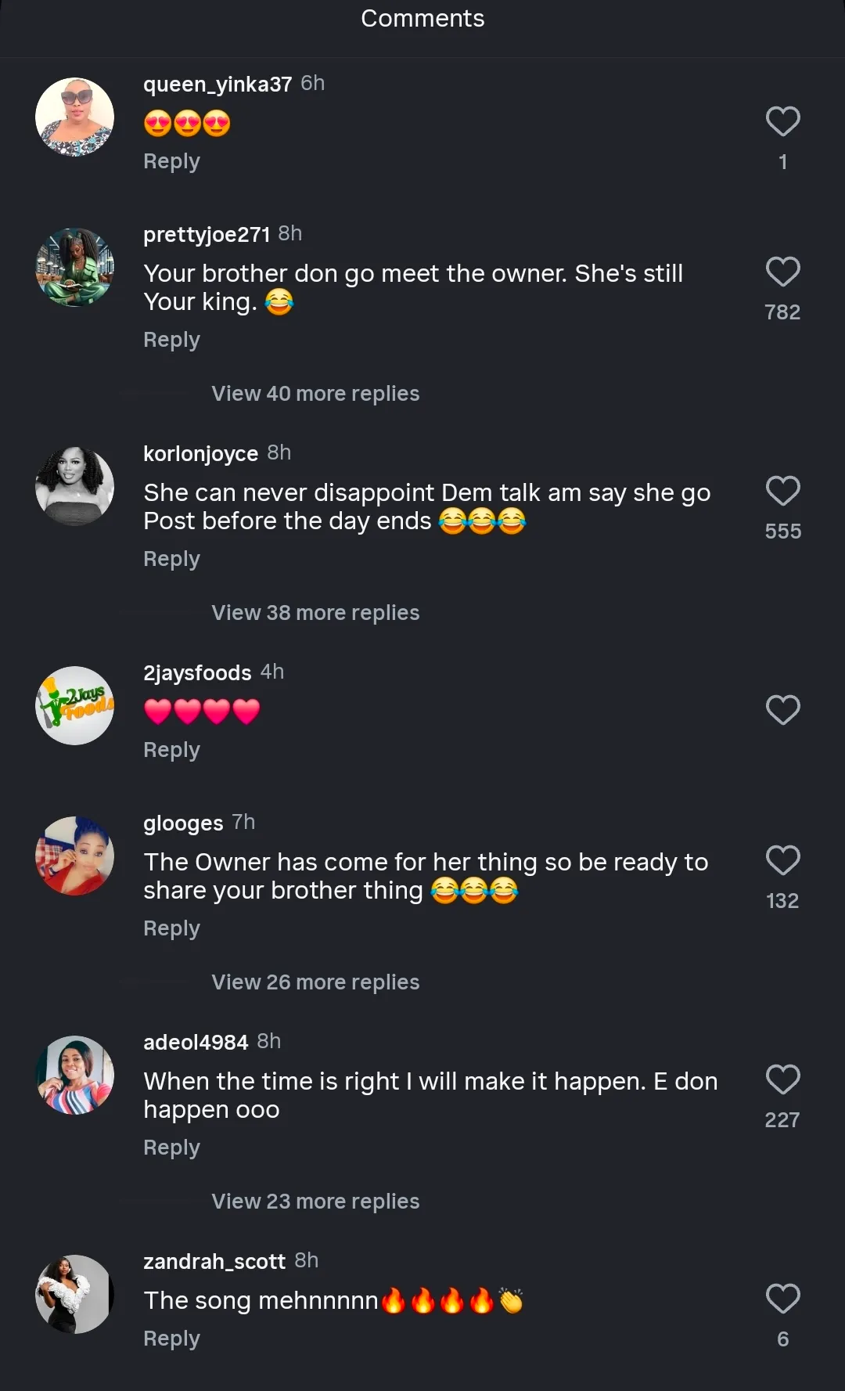Expand 23 more replies under adeol4984
The image size is (845, 1391).
(315, 1202)
